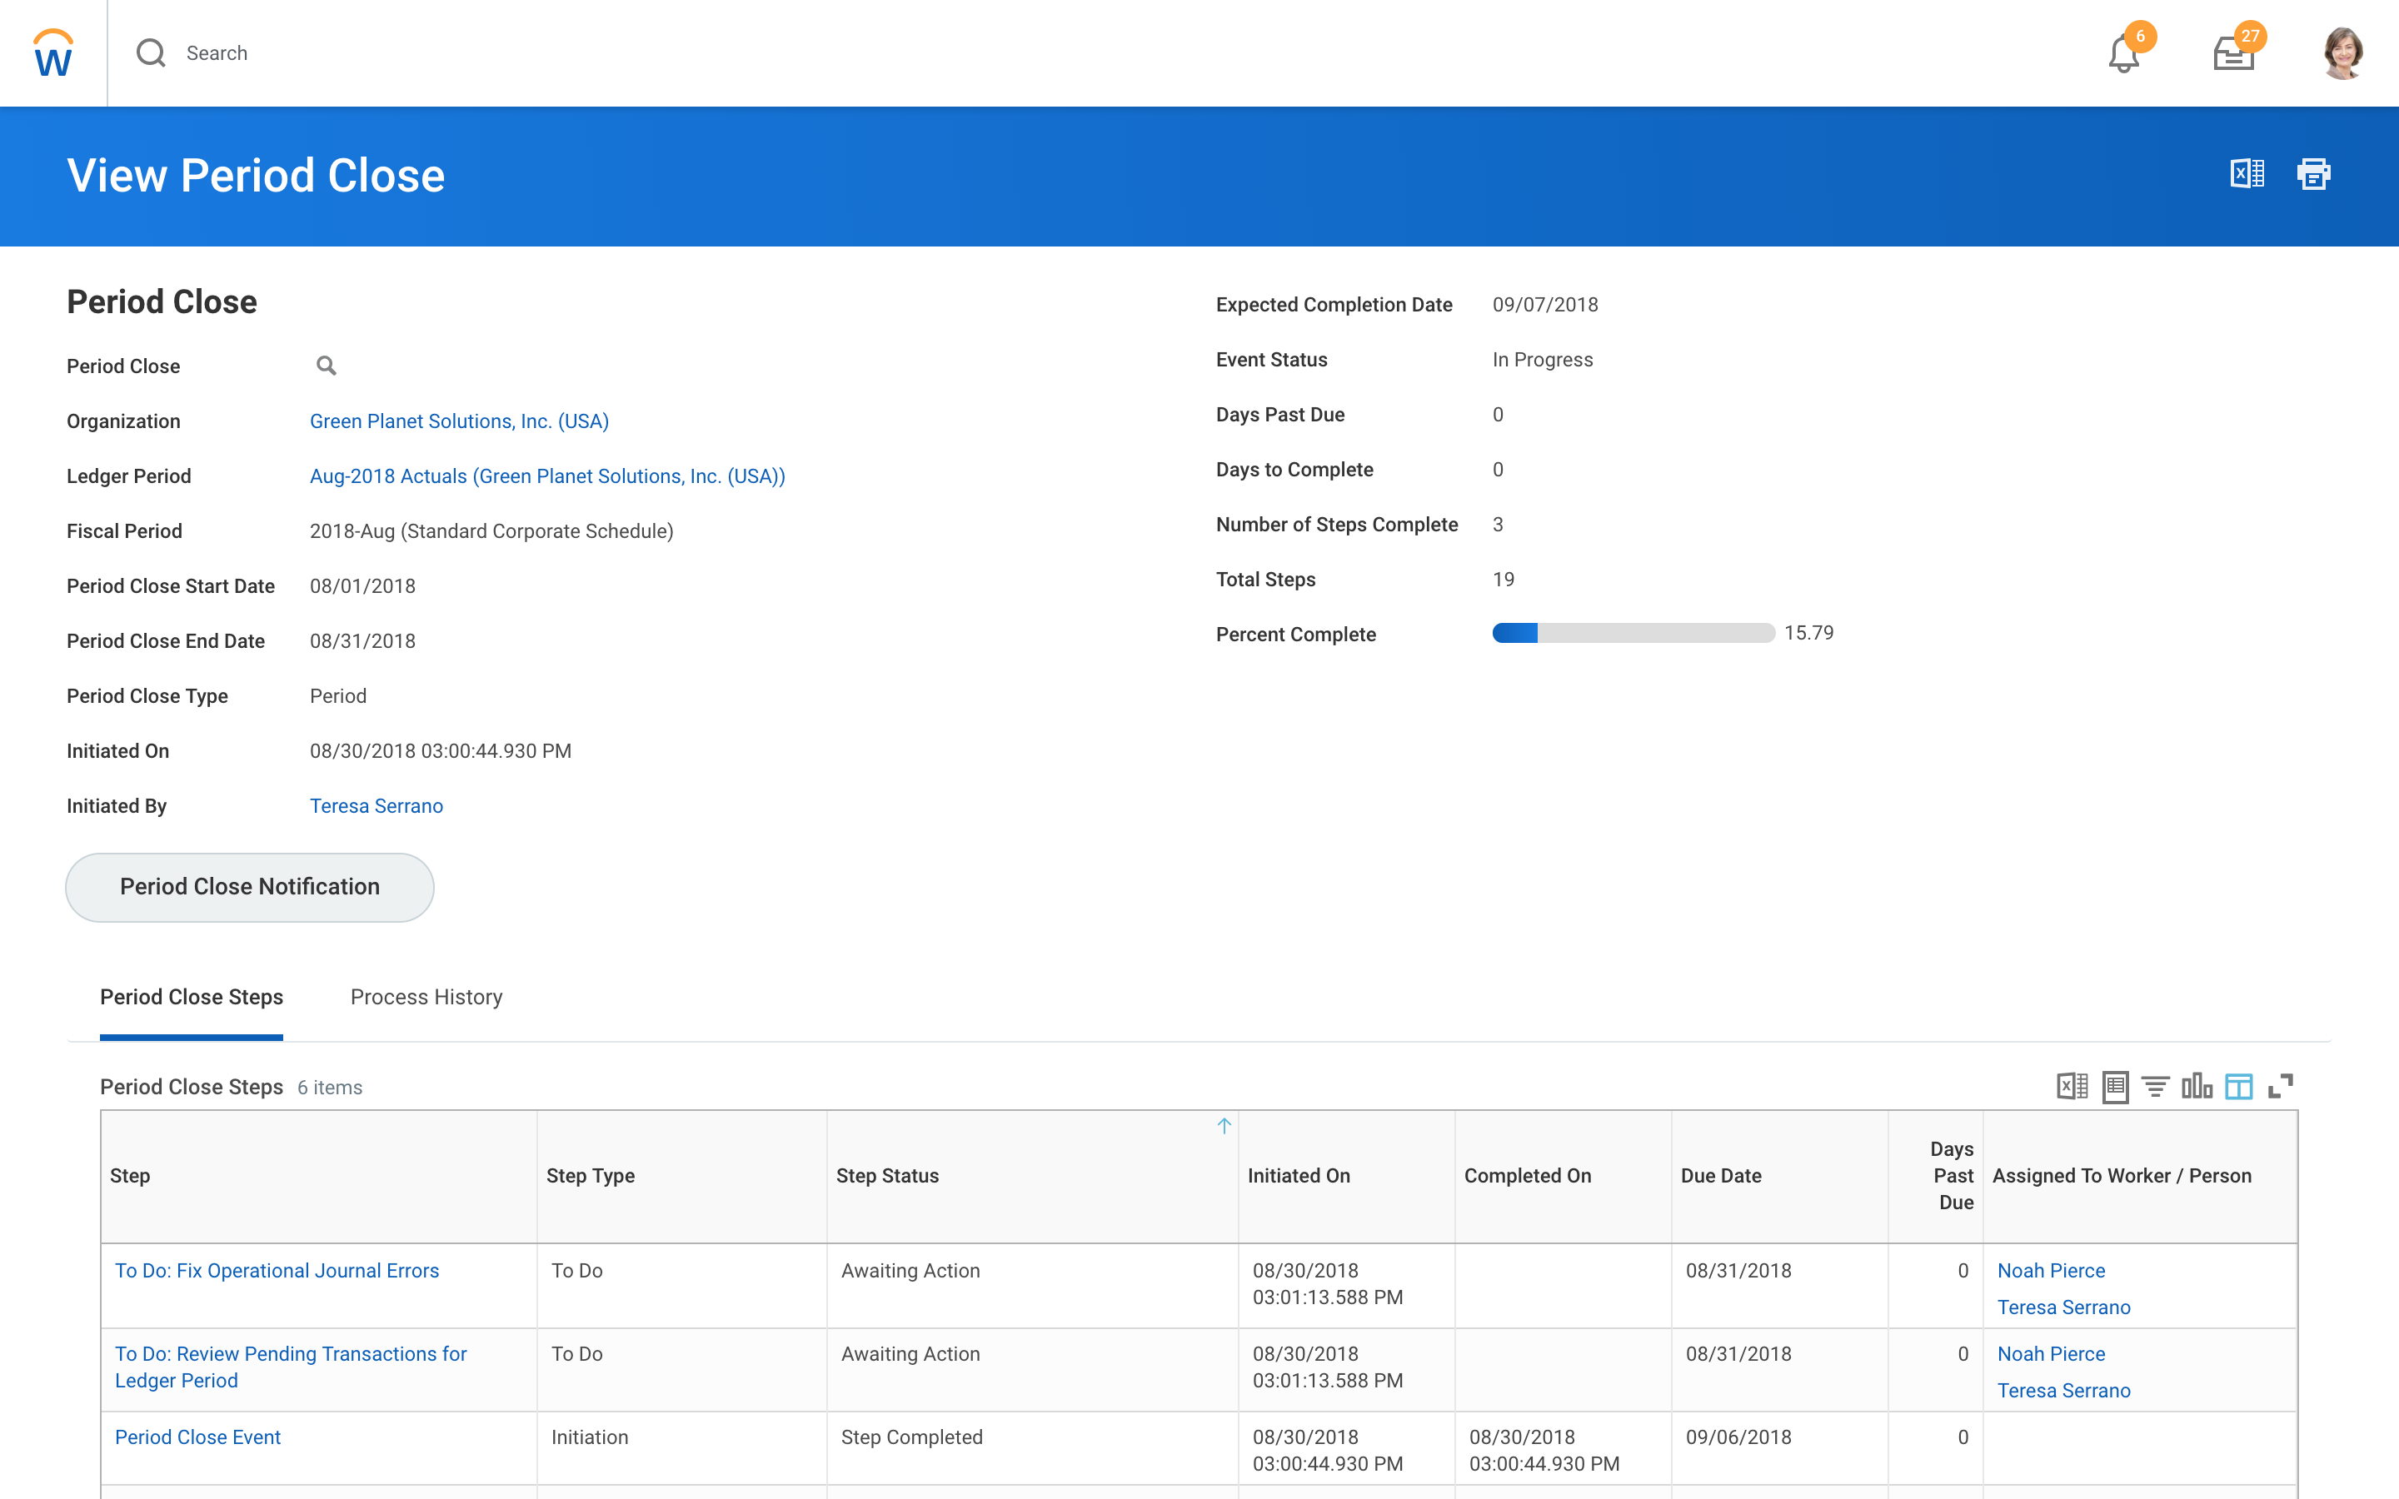Click the Workday home logo

pyautogui.click(x=53, y=53)
